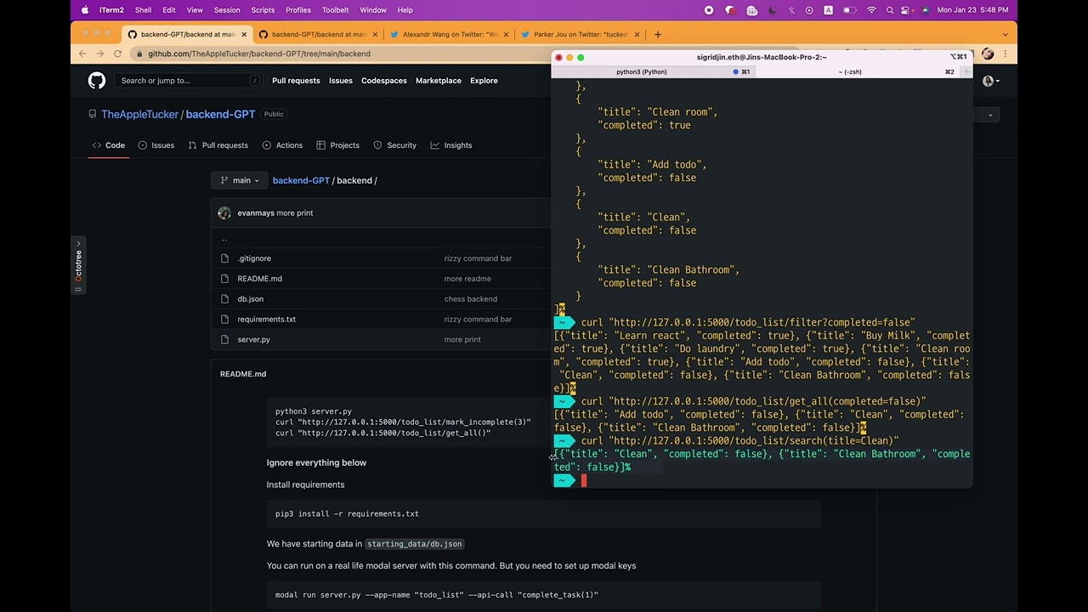Open the Toolbelt menu

[336, 10]
